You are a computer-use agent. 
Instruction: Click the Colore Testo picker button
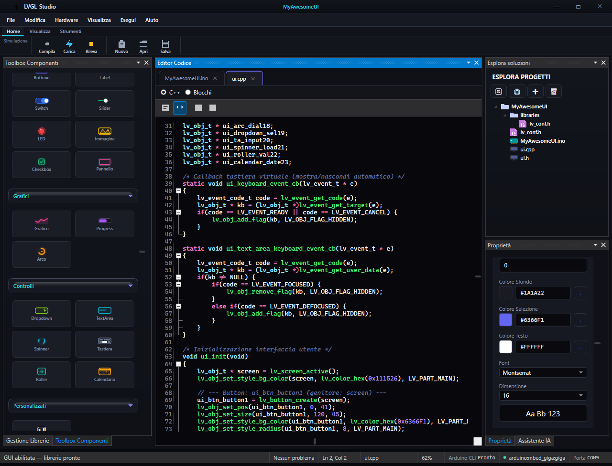(580, 347)
